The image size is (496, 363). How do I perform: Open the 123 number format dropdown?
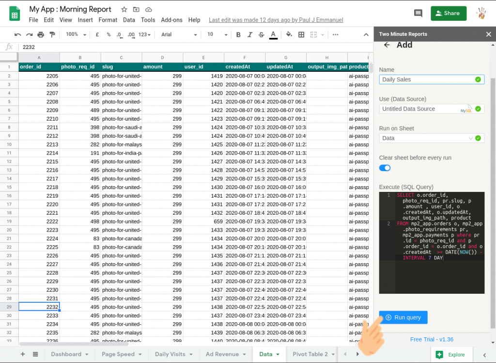point(144,34)
